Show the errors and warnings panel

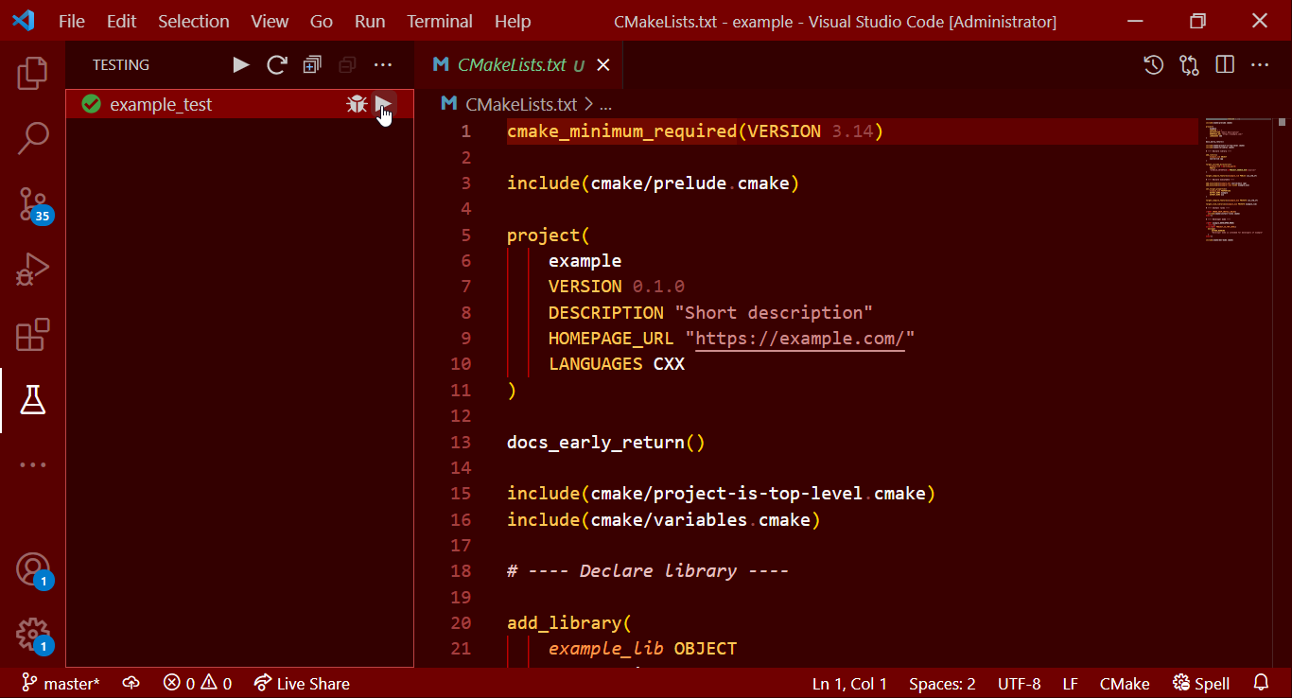197,683
